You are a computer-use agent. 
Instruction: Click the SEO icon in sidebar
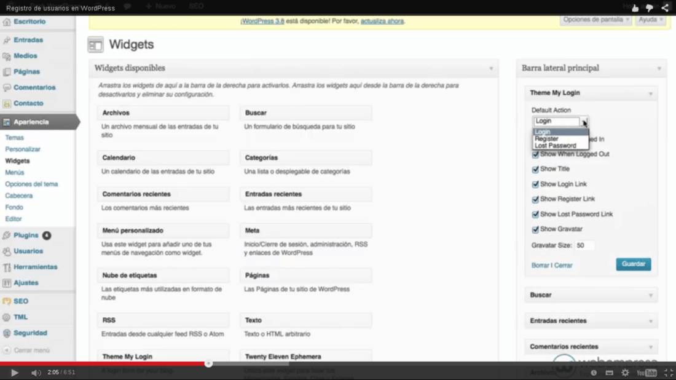pyautogui.click(x=7, y=301)
